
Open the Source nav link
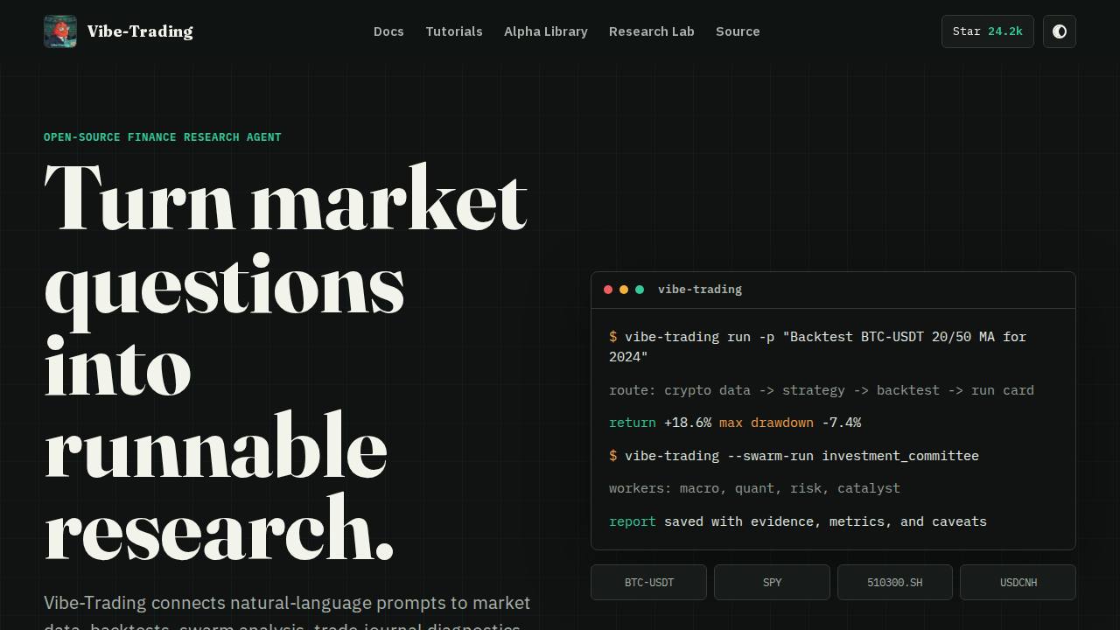click(738, 31)
